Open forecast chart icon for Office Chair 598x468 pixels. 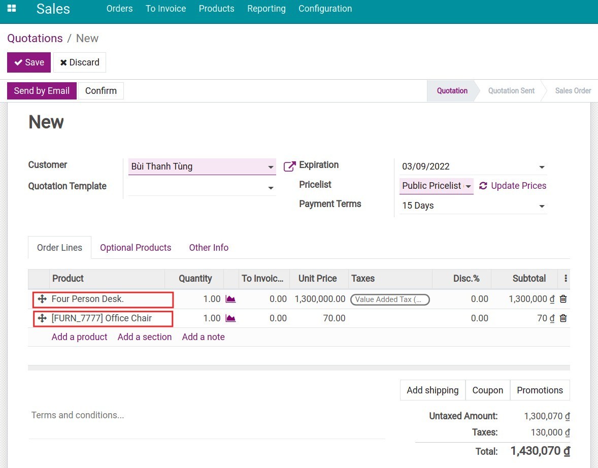pos(230,318)
